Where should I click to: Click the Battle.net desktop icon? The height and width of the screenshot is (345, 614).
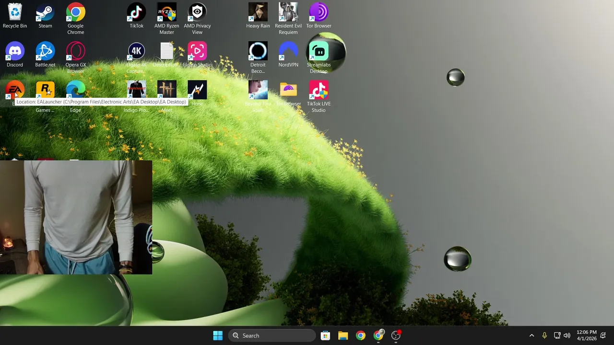(45, 55)
